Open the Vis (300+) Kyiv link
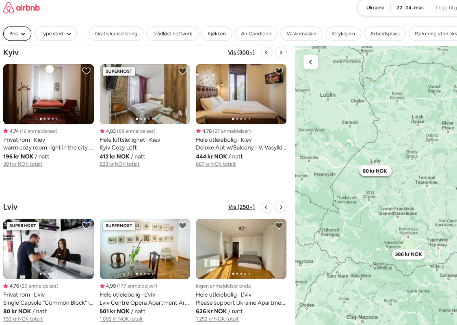The width and height of the screenshot is (457, 325). (x=241, y=52)
